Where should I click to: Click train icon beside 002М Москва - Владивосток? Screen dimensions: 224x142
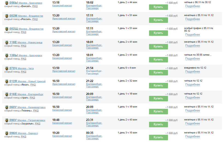tap(7, 16)
